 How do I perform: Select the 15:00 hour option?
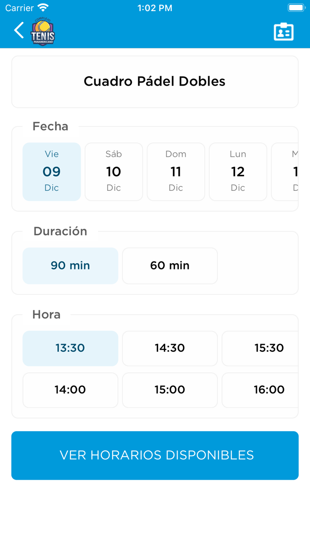pos(170,390)
